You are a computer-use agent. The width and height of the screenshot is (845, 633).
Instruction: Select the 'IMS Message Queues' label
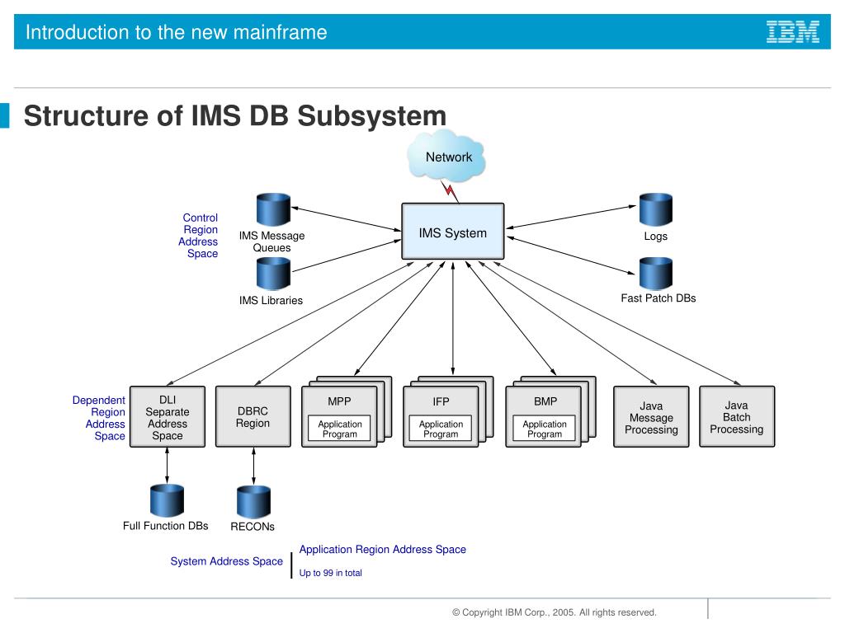tap(271, 241)
